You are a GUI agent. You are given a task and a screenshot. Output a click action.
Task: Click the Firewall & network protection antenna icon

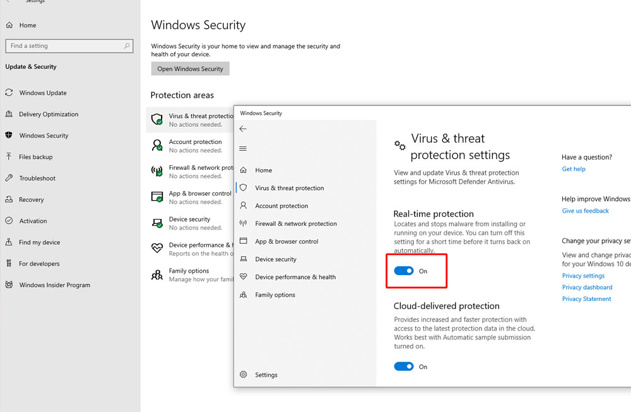point(244,223)
